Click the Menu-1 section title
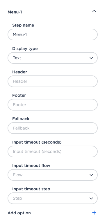107x224 pixels. (15, 12)
